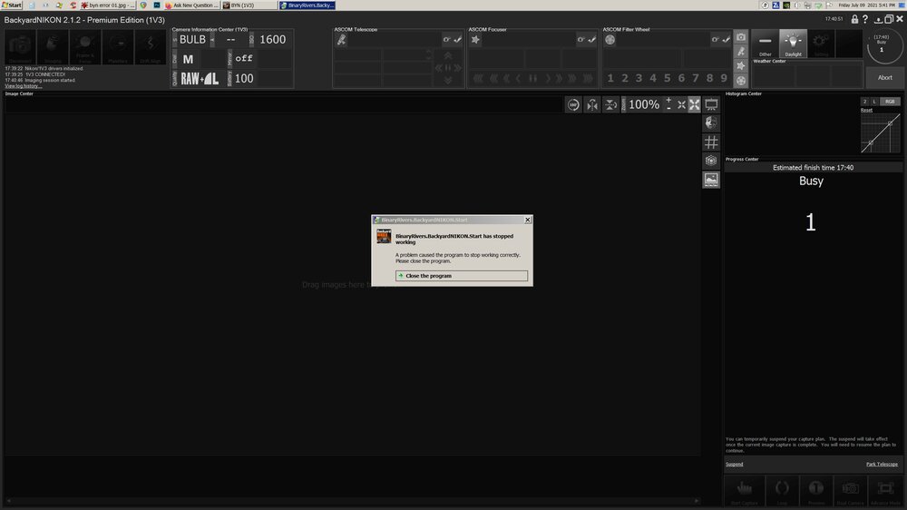The image size is (907, 510).
Task: Click the Park Telescope link
Action: click(x=882, y=464)
